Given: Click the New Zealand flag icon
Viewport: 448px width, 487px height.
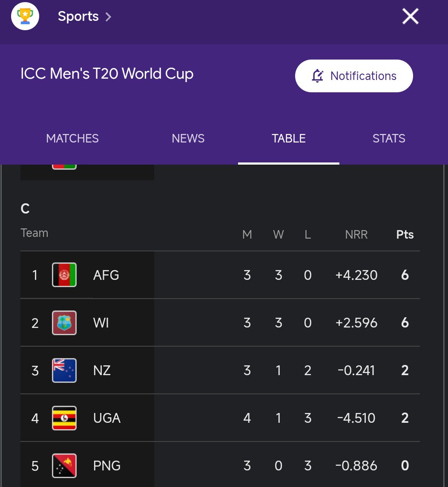Looking at the screenshot, I should pos(64,370).
